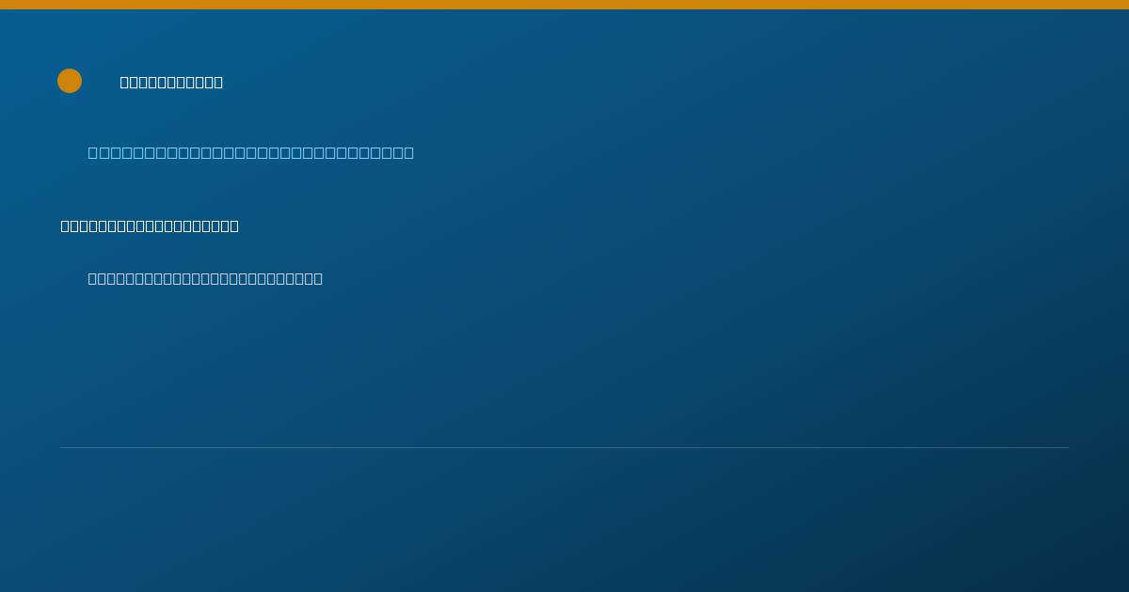Open the light blue text line link
1129x592 pixels.
(251, 152)
